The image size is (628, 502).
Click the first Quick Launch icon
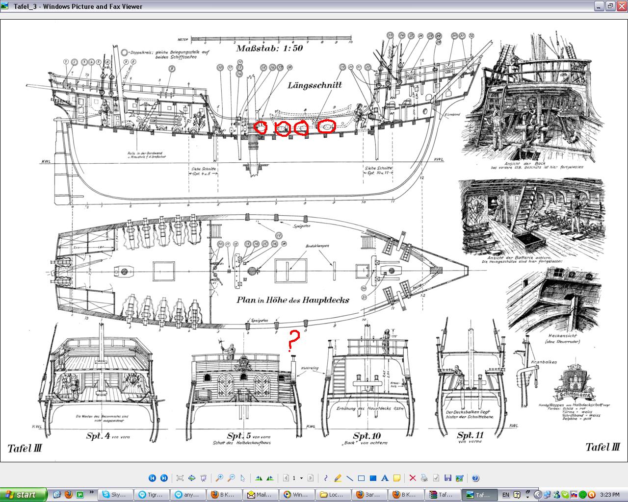click(57, 495)
